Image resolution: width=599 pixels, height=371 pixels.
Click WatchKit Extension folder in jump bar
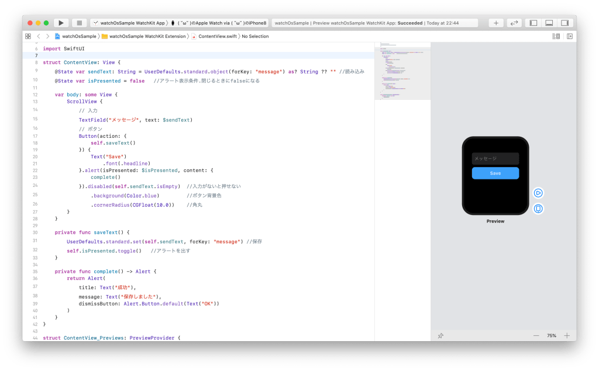coord(147,36)
